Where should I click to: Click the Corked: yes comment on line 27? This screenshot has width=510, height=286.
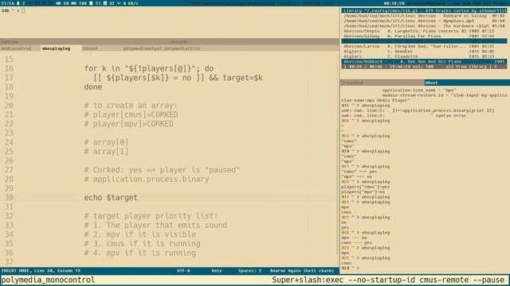click(x=162, y=170)
